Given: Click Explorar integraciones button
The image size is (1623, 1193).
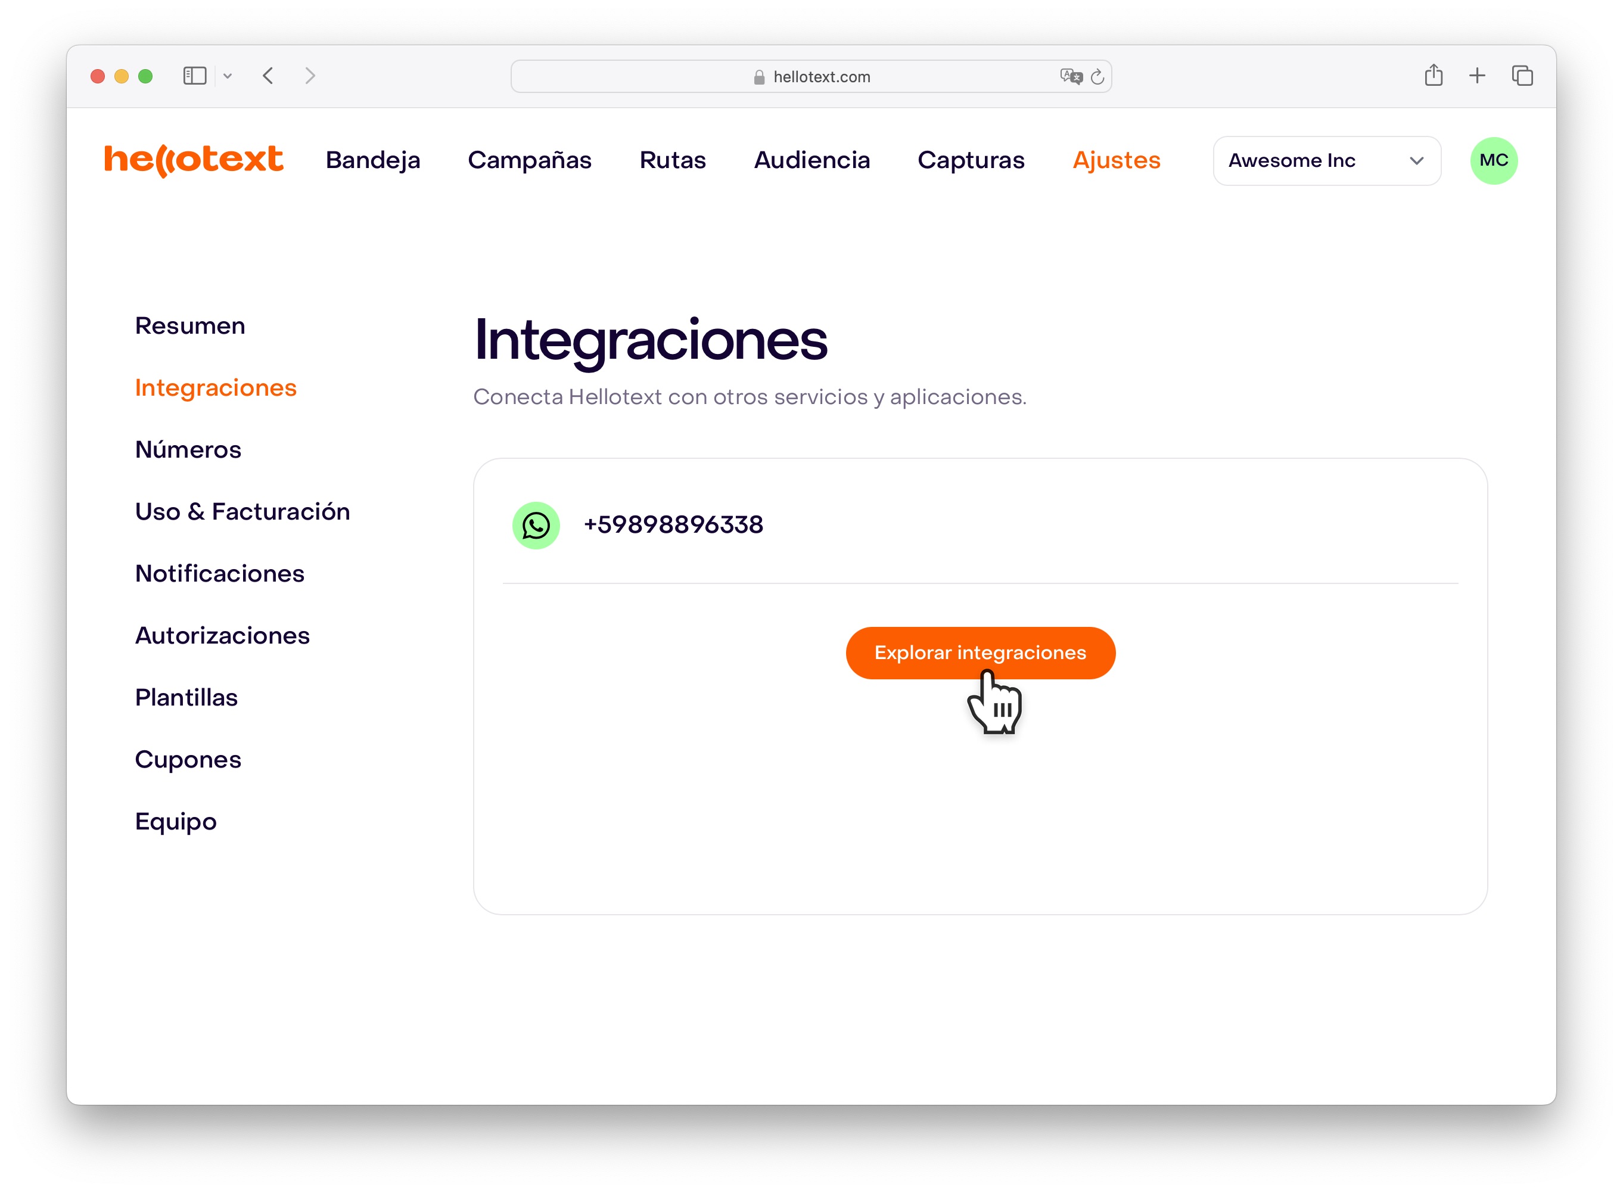Looking at the screenshot, I should pos(981,653).
